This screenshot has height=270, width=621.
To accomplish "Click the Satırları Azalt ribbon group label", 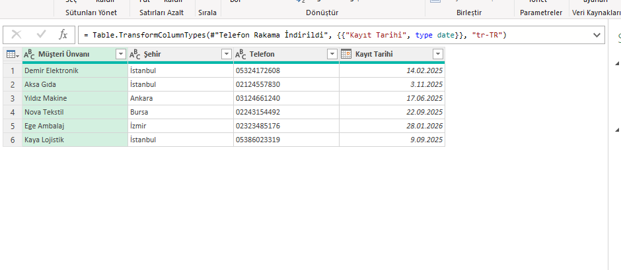I will pos(162,13).
